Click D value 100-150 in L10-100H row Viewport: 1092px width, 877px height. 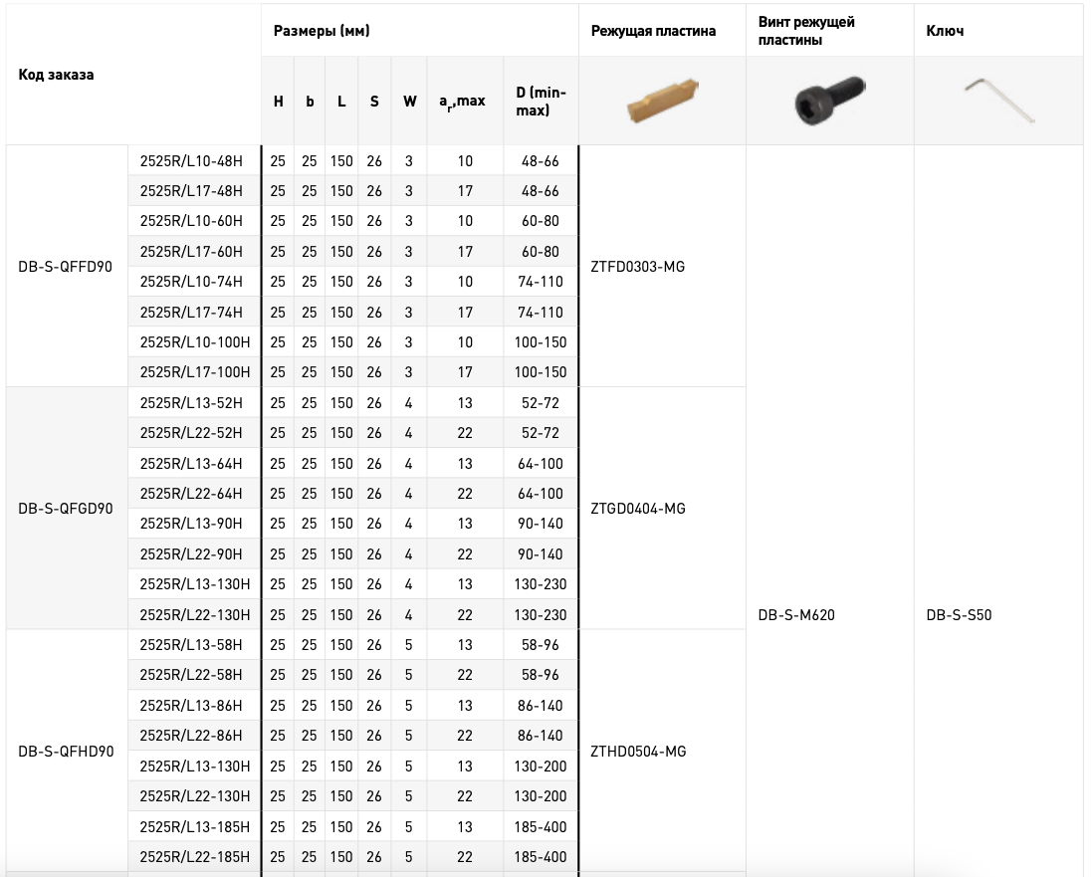coord(541,342)
